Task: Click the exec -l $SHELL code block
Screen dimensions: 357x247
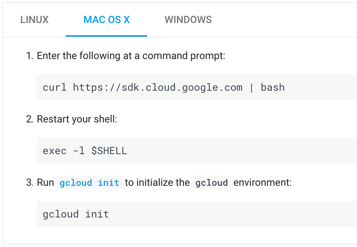Action: pos(197,151)
